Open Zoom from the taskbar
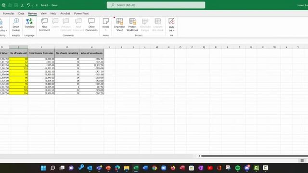The height and width of the screenshot is (173, 308). 164,168
